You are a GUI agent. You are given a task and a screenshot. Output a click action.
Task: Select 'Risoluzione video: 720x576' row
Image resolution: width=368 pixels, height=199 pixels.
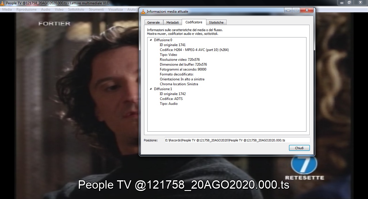pos(180,60)
